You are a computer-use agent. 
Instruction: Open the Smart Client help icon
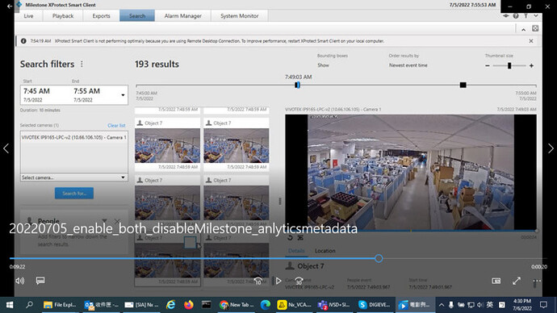516,16
